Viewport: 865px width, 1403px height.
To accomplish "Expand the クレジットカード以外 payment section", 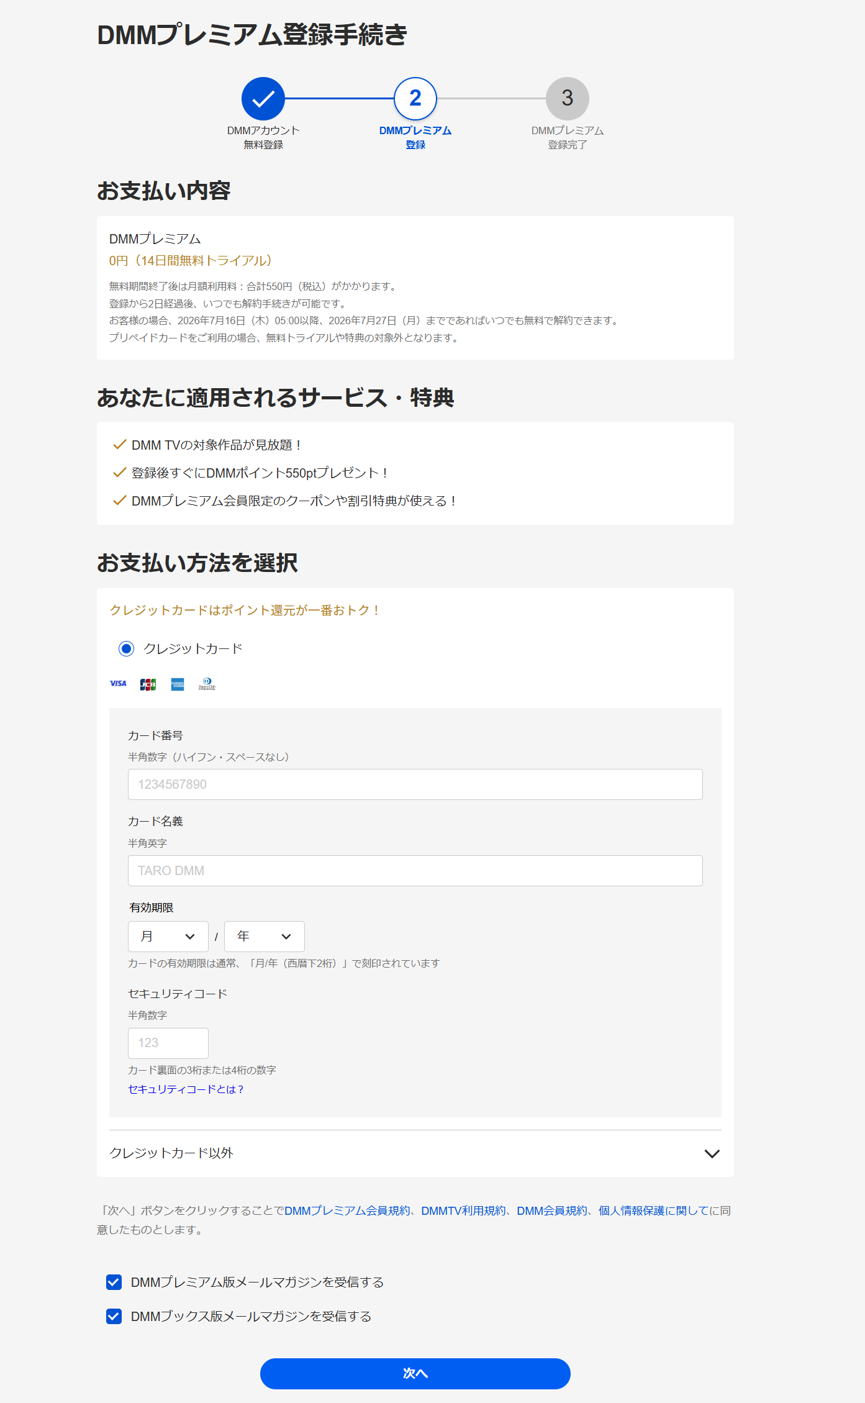I will [x=415, y=1153].
